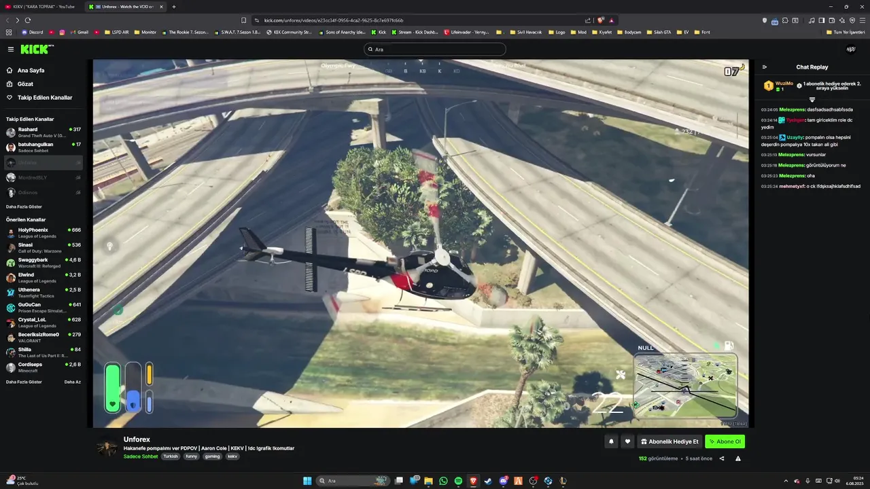This screenshot has width=870, height=489.
Task: Open the Silah GTA bookmark folder
Action: 657,32
